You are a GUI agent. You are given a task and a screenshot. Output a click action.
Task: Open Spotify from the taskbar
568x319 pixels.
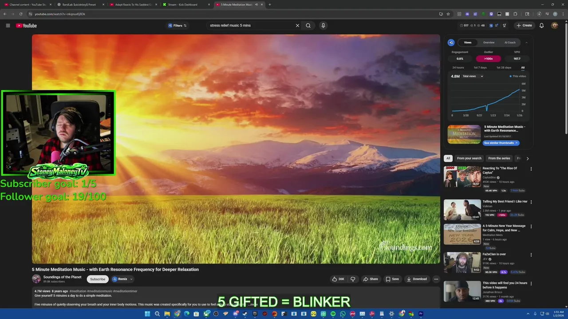[333, 314]
